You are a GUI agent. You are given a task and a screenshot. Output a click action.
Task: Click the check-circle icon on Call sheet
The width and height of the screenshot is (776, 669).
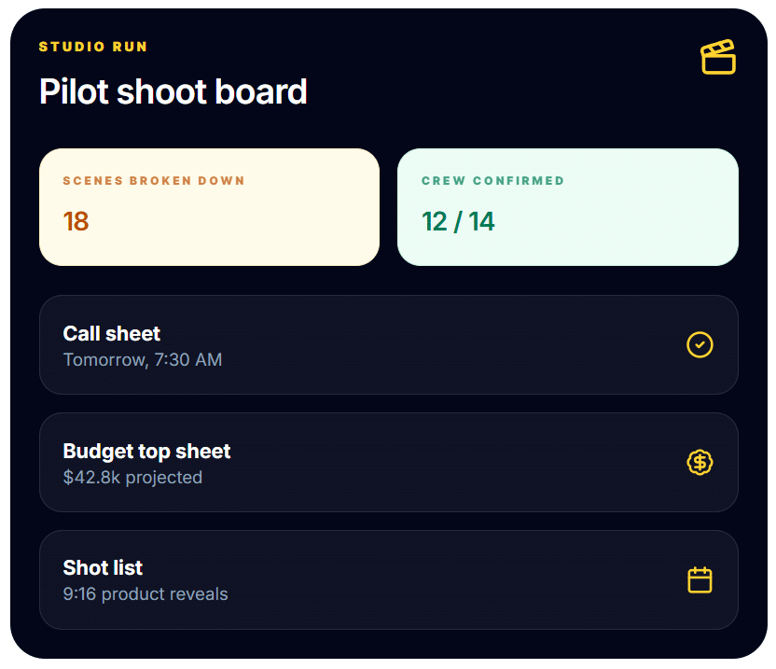tap(700, 344)
